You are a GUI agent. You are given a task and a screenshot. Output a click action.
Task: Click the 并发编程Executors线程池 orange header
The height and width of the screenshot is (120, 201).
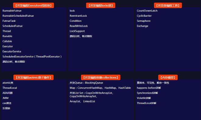click(33, 5)
